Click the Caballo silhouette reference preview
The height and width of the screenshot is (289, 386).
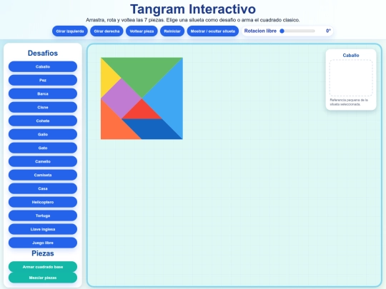pos(351,78)
